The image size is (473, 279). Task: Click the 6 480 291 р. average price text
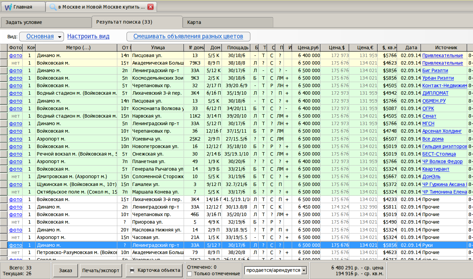coord(357,267)
